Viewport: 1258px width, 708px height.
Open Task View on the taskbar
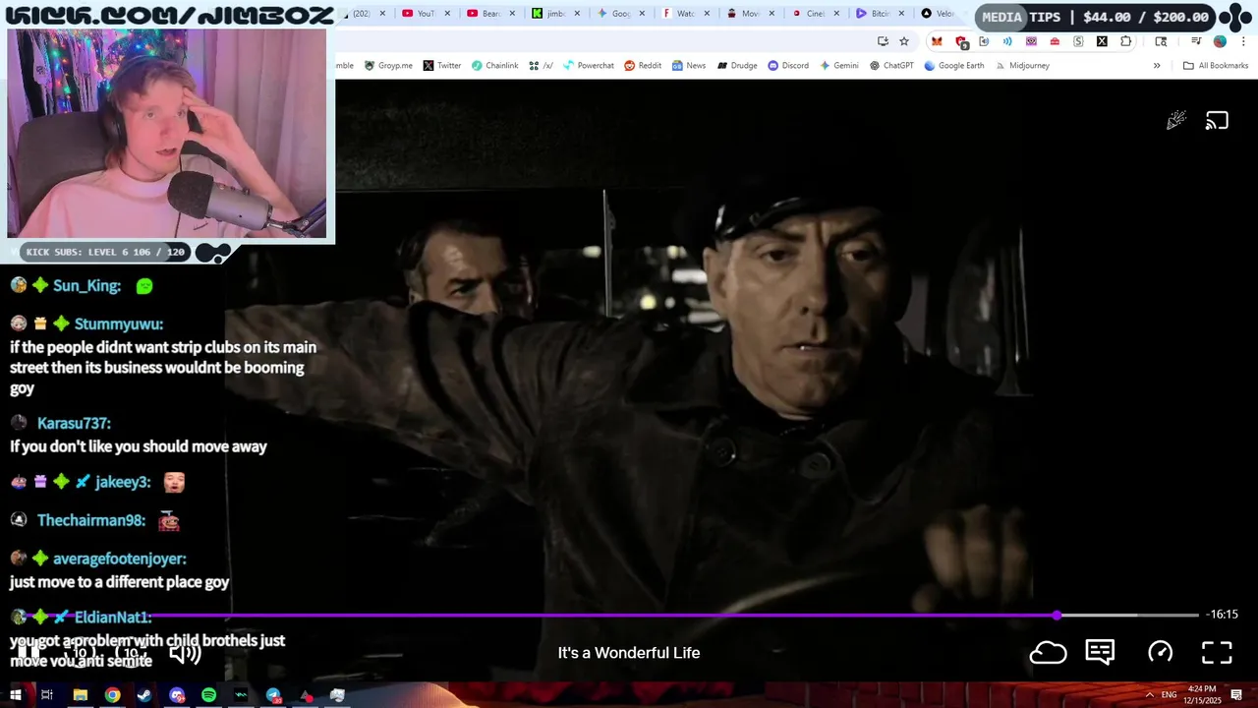(x=46, y=695)
